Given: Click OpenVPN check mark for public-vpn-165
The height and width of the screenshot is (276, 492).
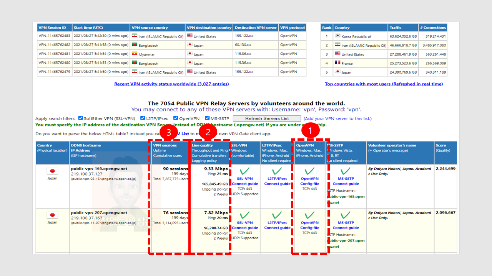Looking at the screenshot, I should click(309, 171).
